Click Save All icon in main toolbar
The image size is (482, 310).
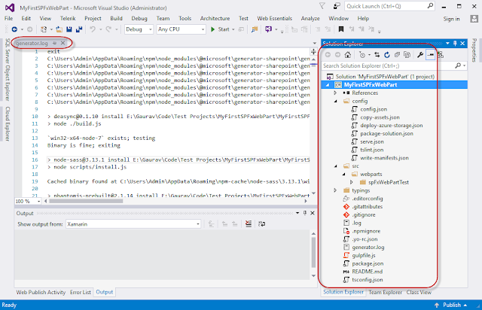tap(79, 29)
